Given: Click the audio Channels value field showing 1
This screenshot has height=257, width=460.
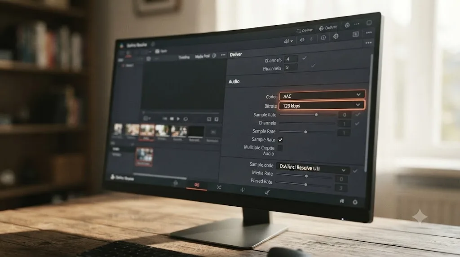Looking at the screenshot, I should click(344, 124).
